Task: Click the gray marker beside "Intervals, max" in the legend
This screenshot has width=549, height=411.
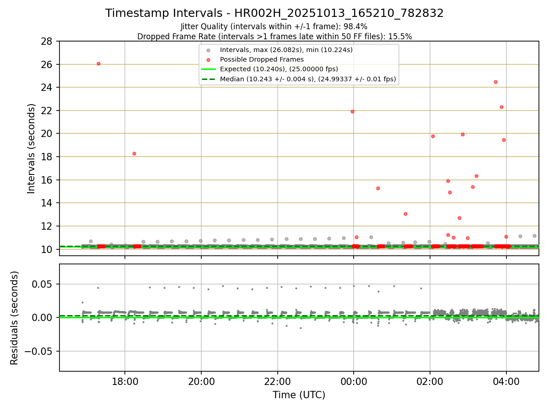Action: click(x=209, y=50)
